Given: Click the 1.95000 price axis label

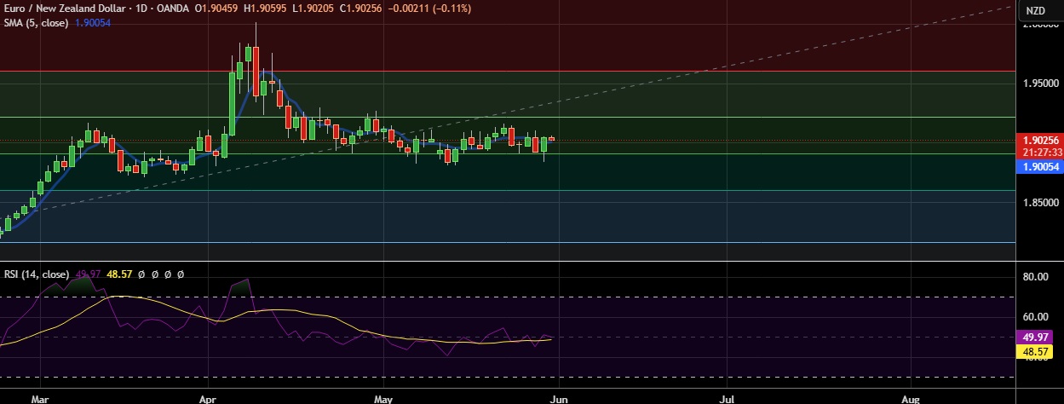Looking at the screenshot, I should coord(1039,84).
